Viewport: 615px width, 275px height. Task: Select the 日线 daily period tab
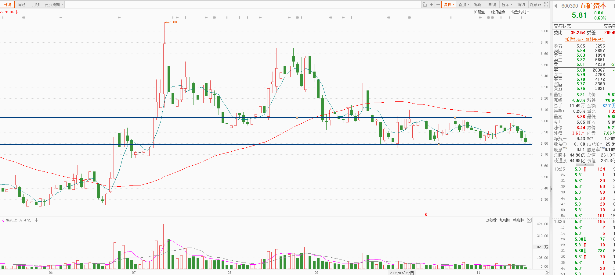7,5
